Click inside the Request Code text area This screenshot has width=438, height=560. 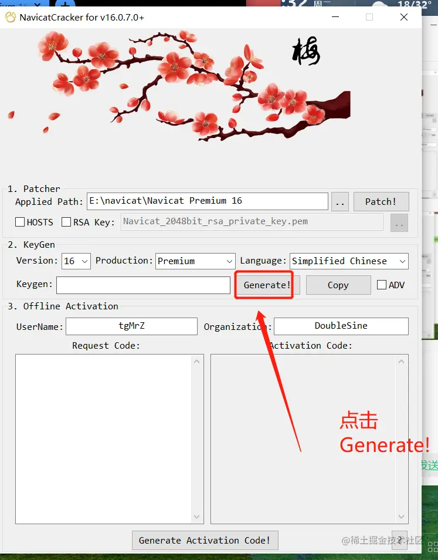coord(103,439)
